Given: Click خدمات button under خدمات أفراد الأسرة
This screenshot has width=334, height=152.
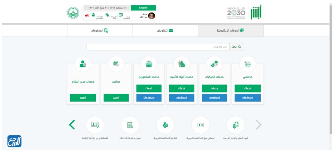Looking at the screenshot, I should point(182,89).
